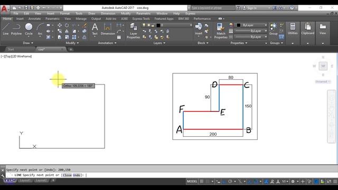This screenshot has width=338, height=190.
Task: Expand the Annotation panel
Action: tap(107, 43)
